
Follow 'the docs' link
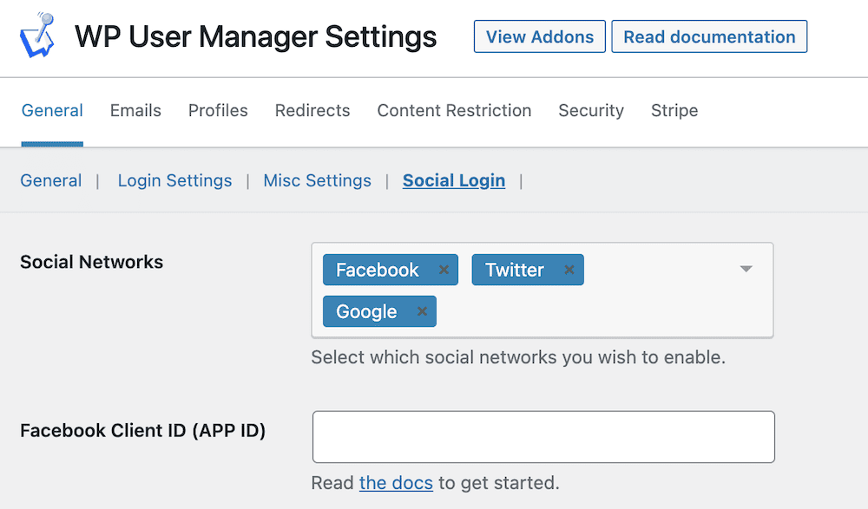coord(396,483)
